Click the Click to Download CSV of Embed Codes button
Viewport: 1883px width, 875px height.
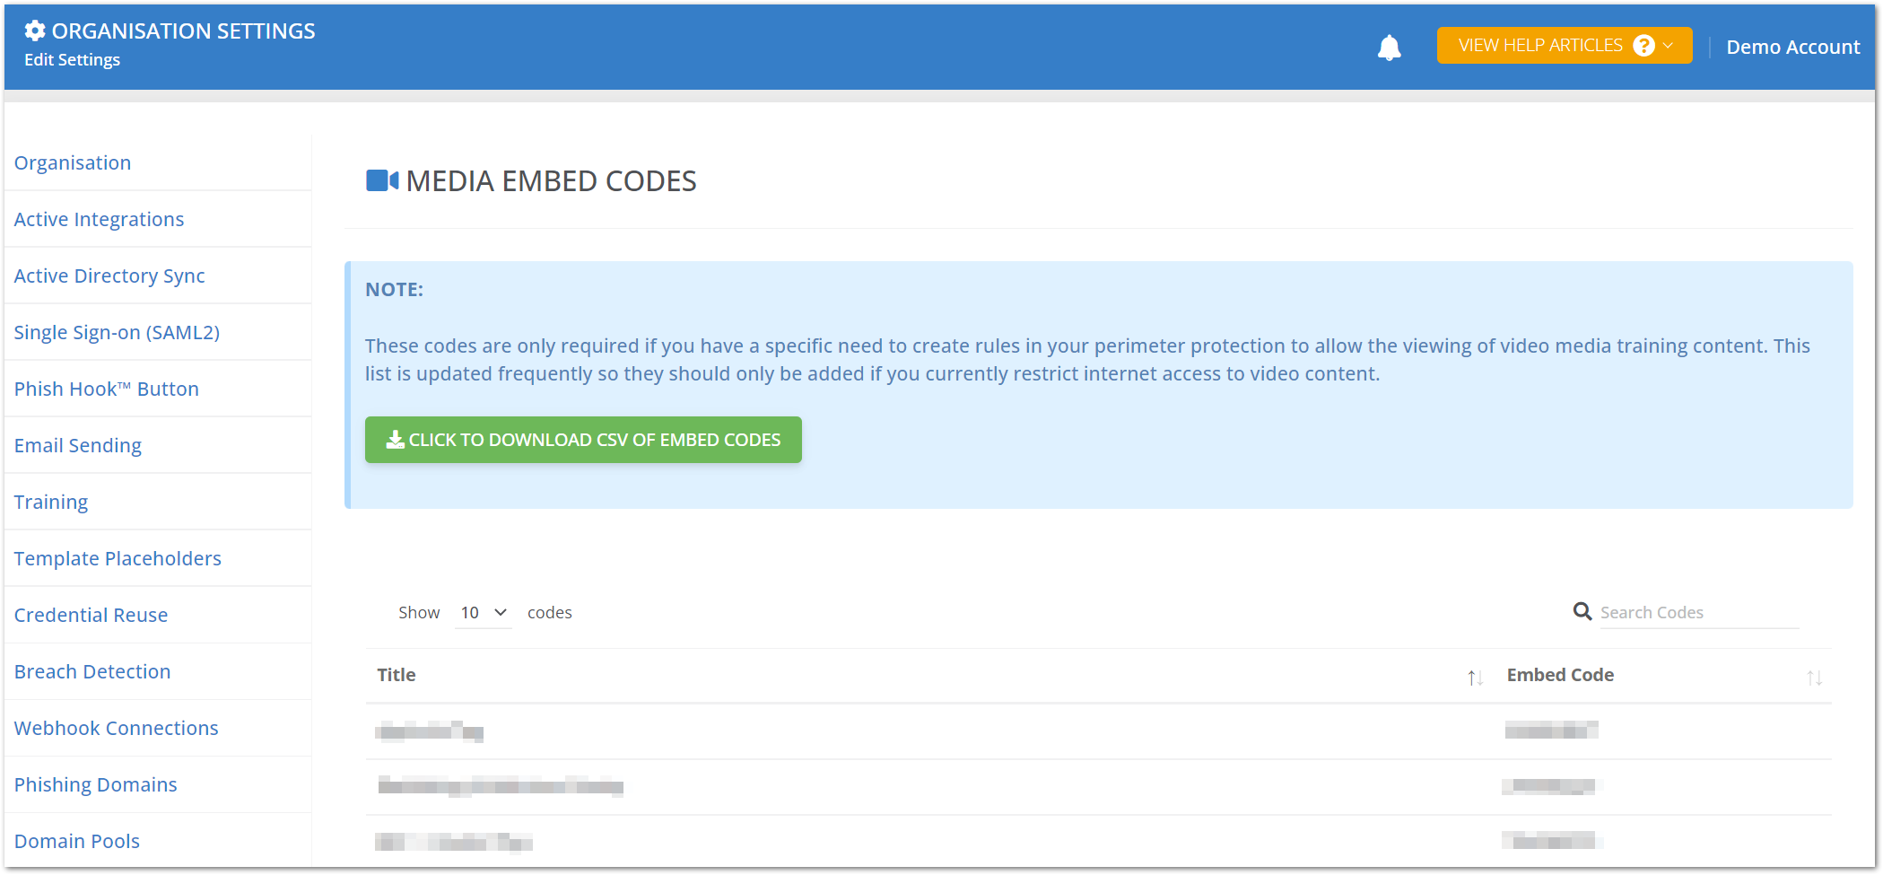(x=583, y=440)
